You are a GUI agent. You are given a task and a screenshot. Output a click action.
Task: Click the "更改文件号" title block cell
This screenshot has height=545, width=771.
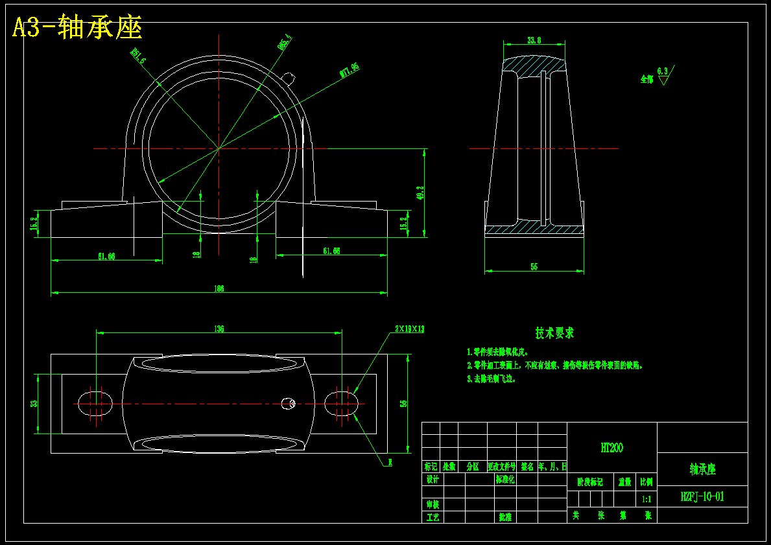(501, 467)
